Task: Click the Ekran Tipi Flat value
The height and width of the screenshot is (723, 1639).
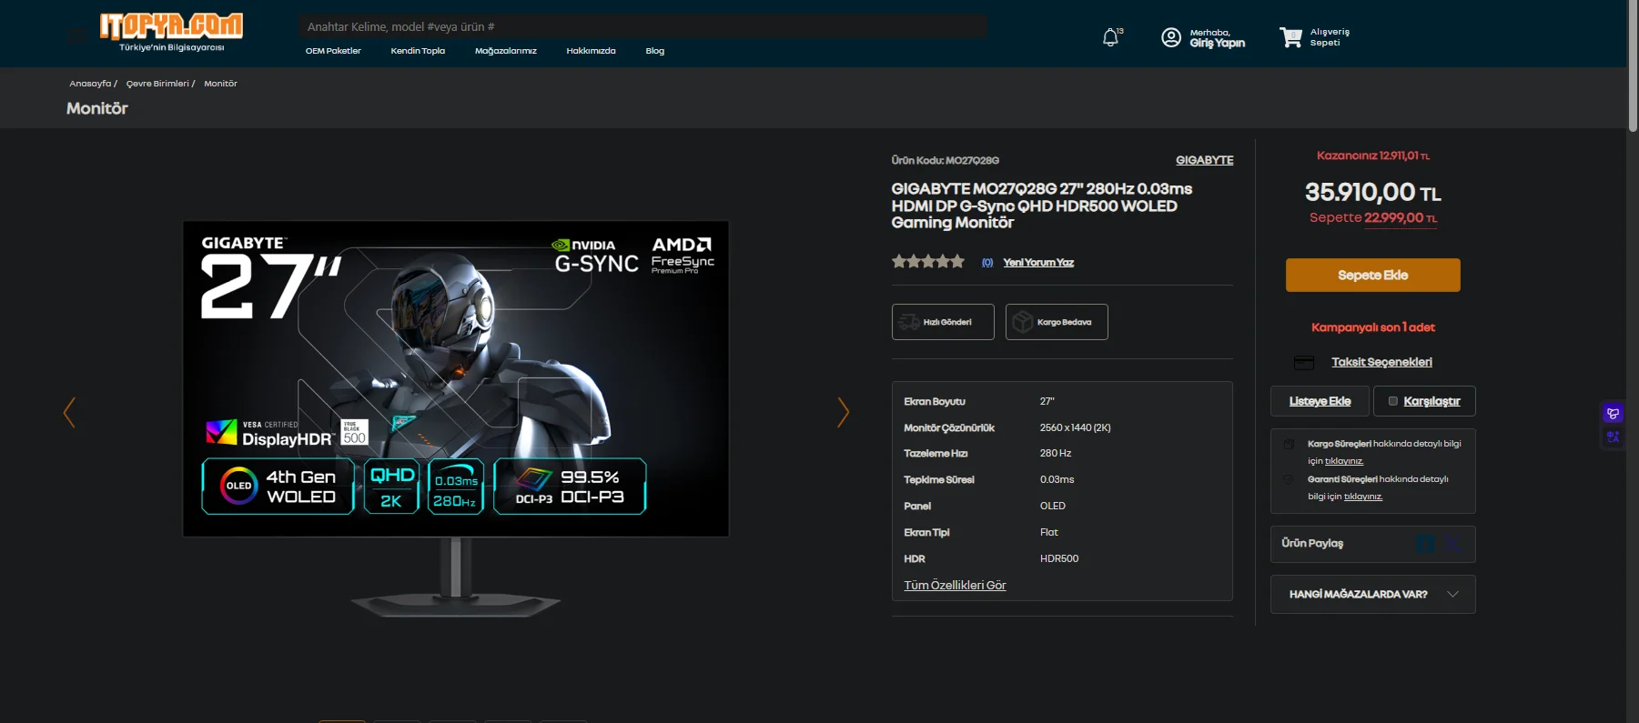Action: pyautogui.click(x=1049, y=532)
